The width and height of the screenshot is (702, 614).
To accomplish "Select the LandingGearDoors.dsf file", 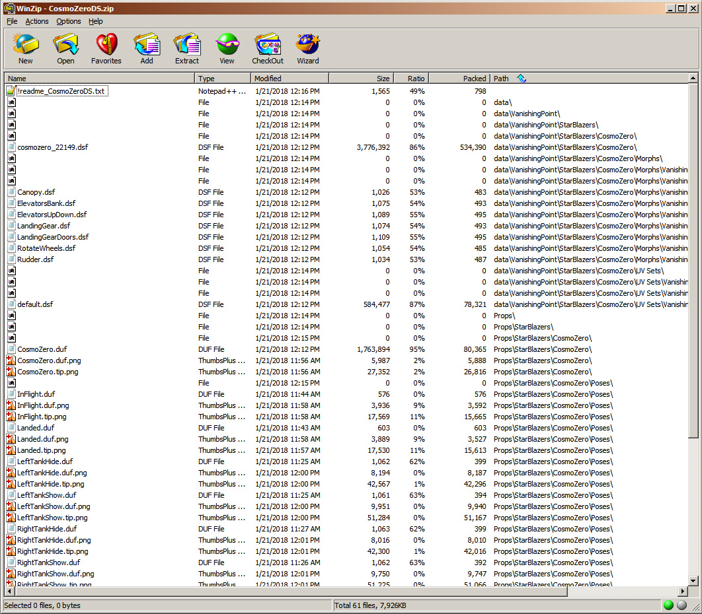I will tap(53, 237).
